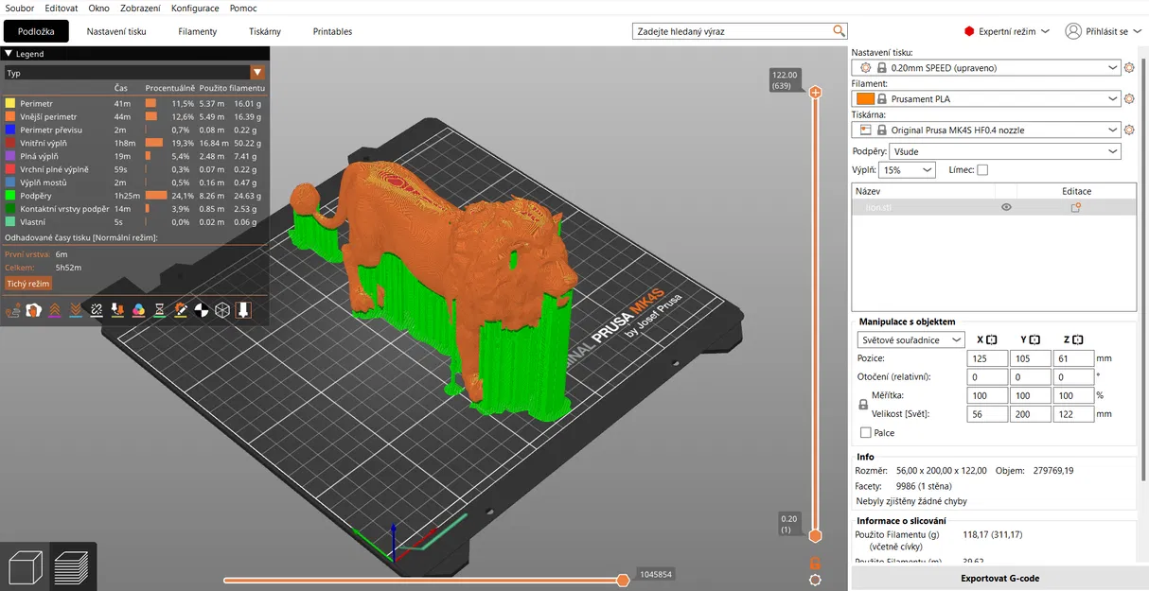Toggle display of travel moves
This screenshot has width=1149, height=591.
(x=12, y=309)
